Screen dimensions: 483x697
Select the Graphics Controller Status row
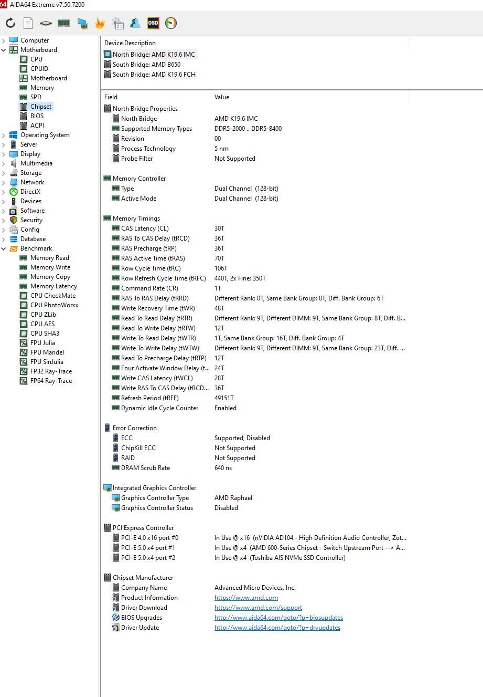pyautogui.click(x=255, y=508)
